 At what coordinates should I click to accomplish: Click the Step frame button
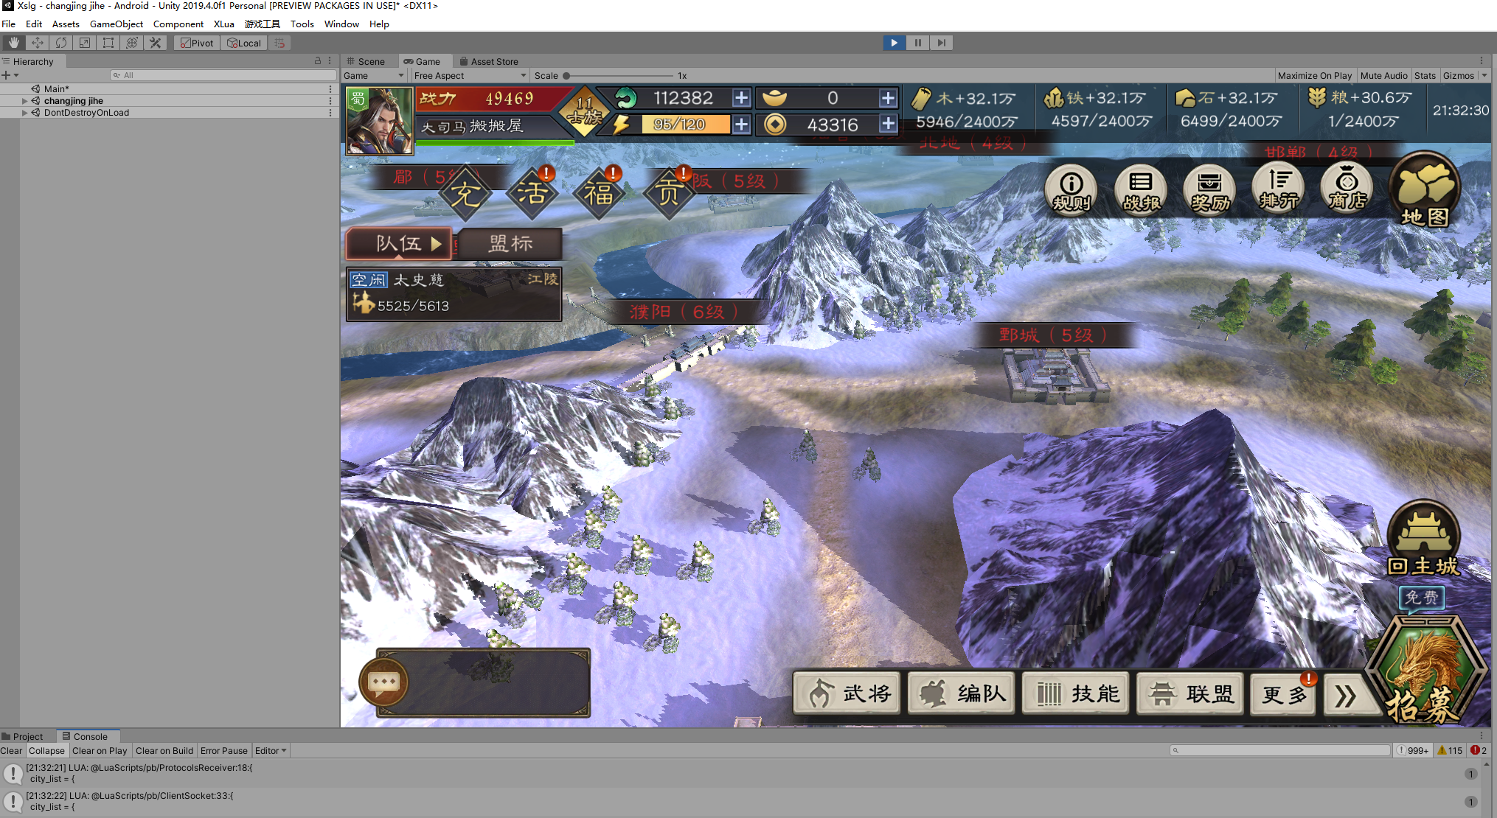(x=942, y=43)
